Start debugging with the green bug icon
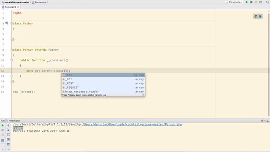270x152 pixels. point(251,2)
